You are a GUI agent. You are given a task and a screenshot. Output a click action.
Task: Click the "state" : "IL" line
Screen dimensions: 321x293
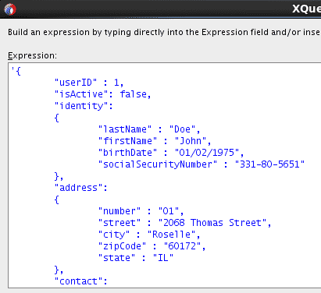click(136, 258)
